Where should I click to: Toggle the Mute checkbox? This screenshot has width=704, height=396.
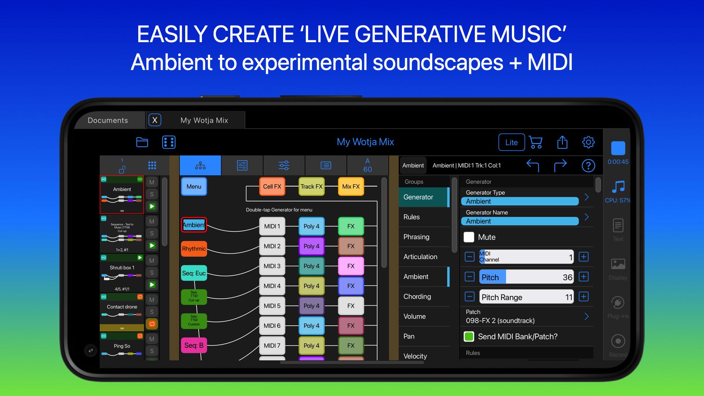469,237
